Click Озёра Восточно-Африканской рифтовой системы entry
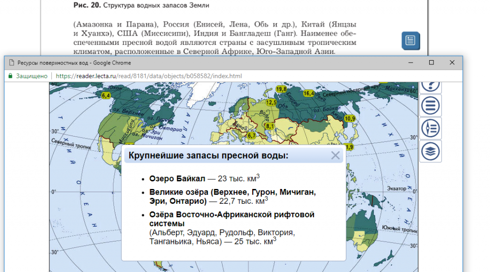The image size is (490, 272). 232,228
